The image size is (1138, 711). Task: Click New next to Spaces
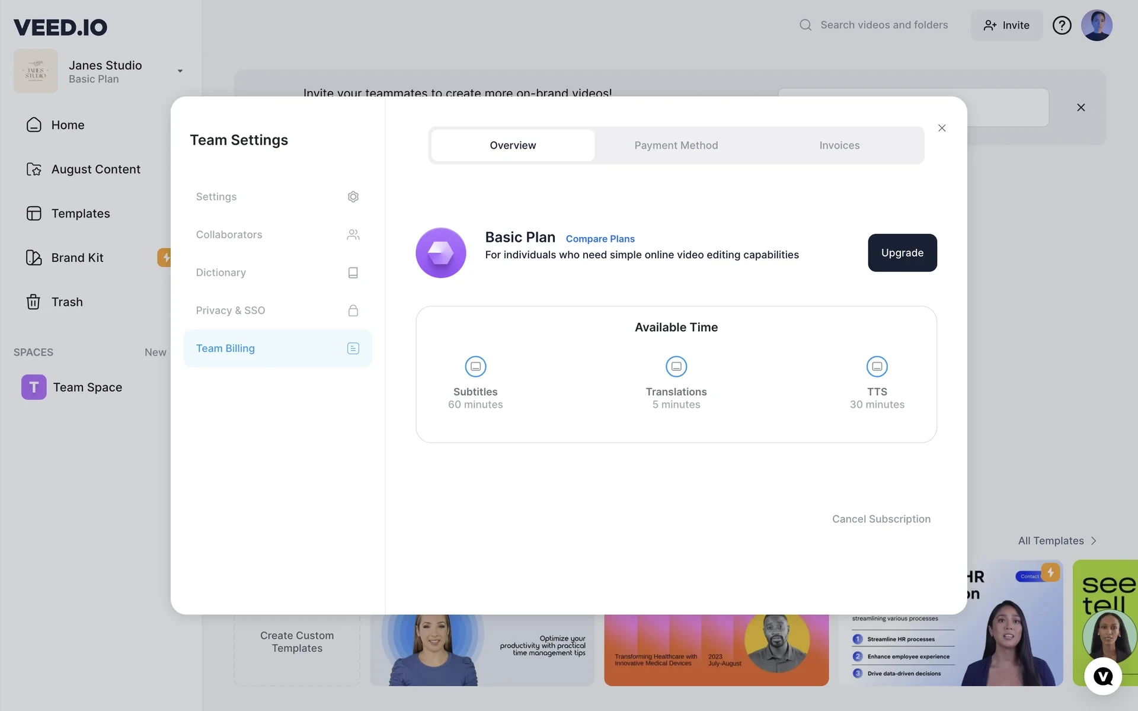tap(155, 353)
